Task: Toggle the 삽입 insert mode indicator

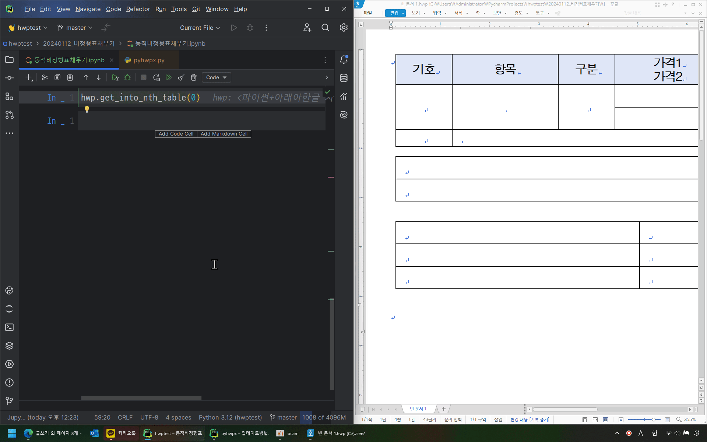Action: [498, 420]
